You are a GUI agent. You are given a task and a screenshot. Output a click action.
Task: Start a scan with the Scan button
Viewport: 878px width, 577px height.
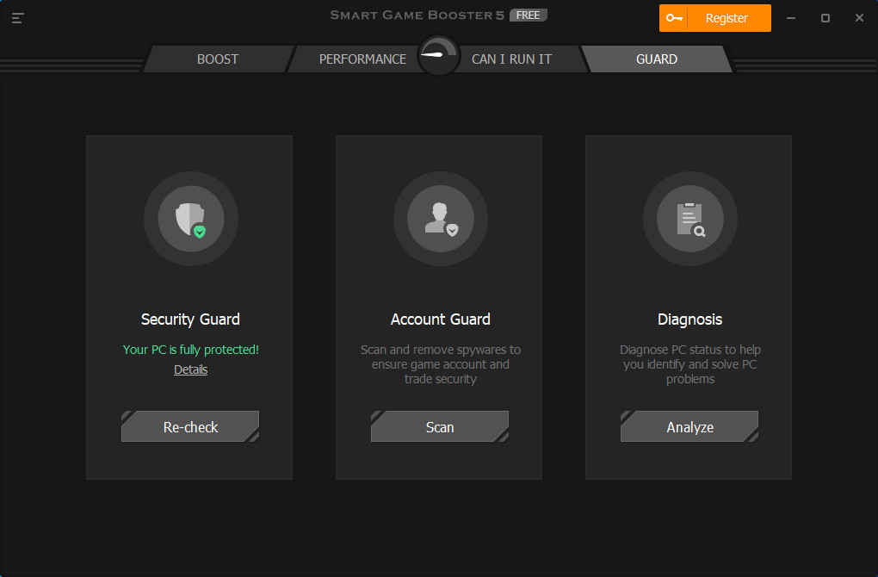(x=440, y=426)
